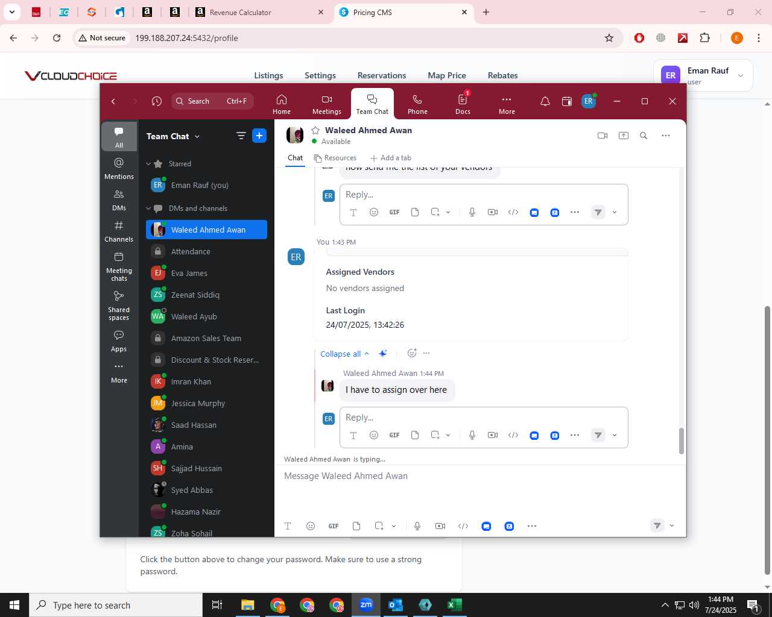Star the Waleed Ahmed Awan chat
Viewport: 772px width, 617px height.
(315, 130)
